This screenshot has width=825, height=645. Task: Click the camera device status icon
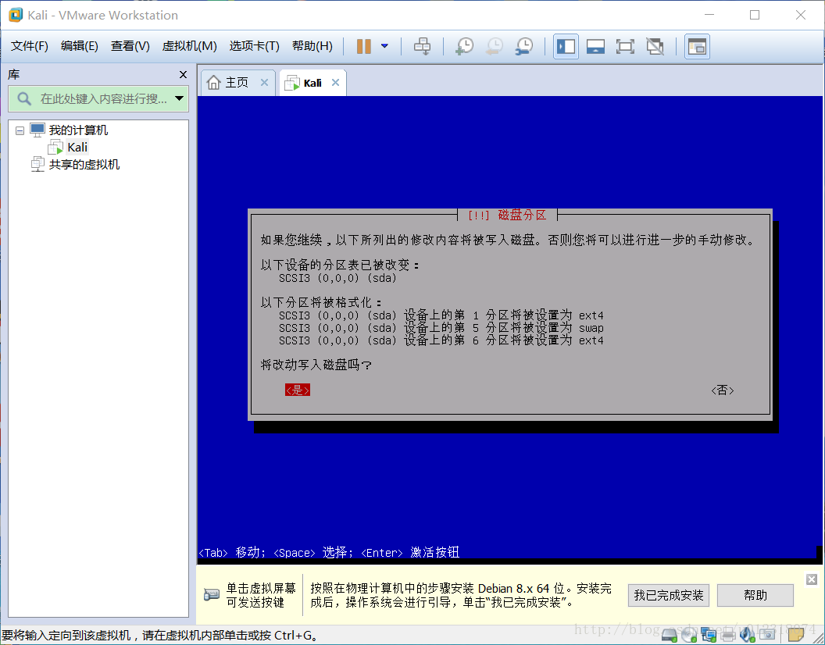(767, 636)
